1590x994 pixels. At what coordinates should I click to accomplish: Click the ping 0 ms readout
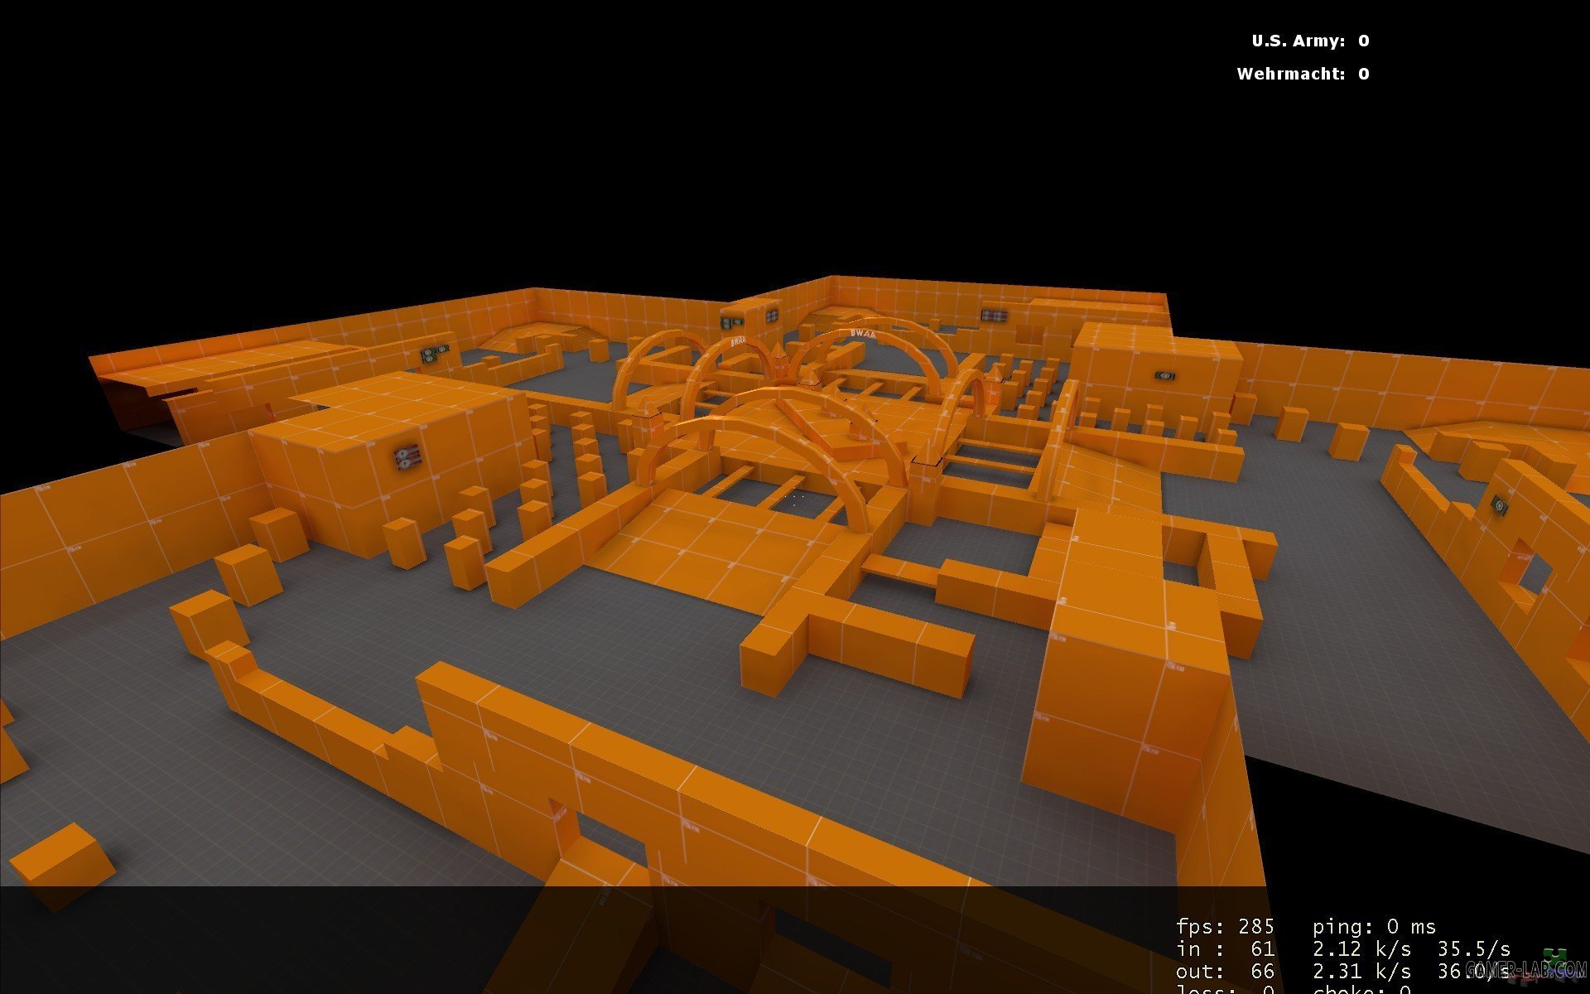pos(1374,926)
